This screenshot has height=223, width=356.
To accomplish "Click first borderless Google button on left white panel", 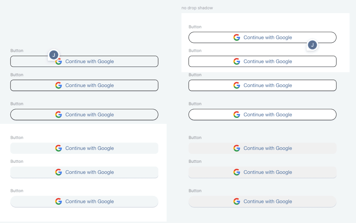I will pos(84,148).
